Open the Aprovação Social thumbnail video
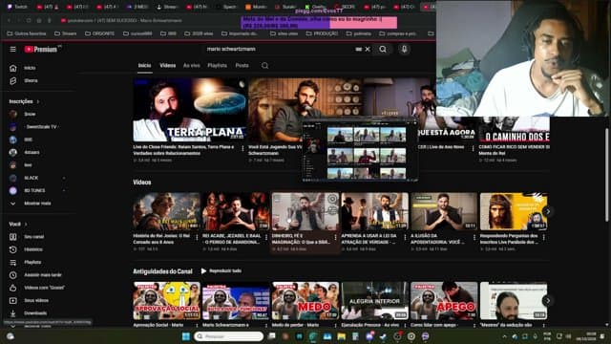Image resolution: width=611 pixels, height=344 pixels. tap(166, 301)
